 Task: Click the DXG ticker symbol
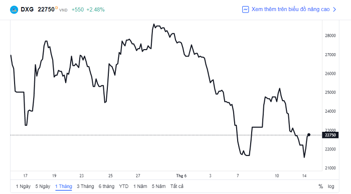pyautogui.click(x=27, y=10)
